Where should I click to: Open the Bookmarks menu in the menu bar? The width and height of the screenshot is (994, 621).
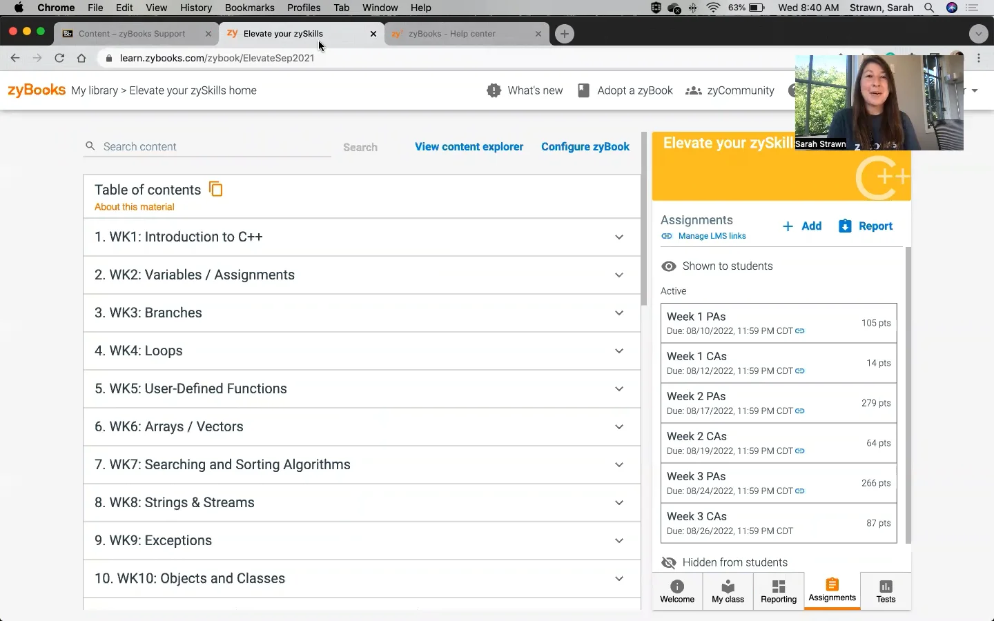250,8
